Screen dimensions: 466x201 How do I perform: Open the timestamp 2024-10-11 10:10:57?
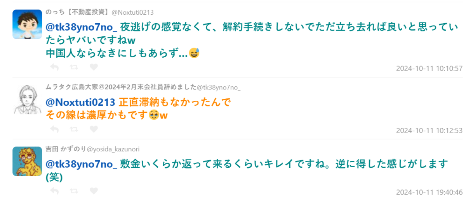429,69
